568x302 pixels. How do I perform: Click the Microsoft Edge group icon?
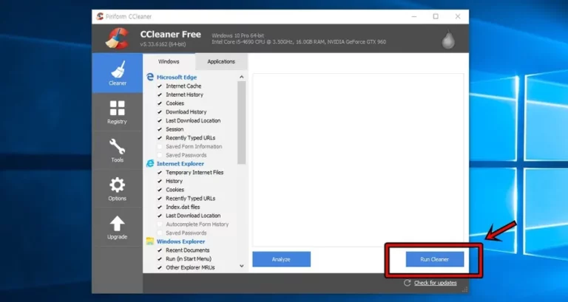tap(150, 77)
